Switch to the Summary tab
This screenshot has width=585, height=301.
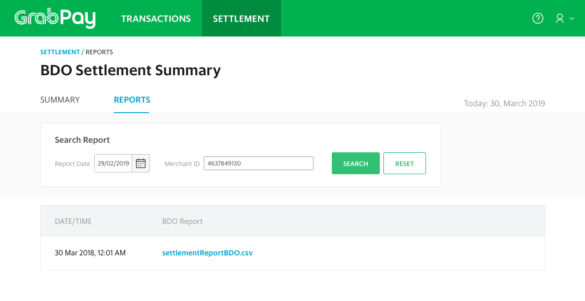click(x=60, y=100)
